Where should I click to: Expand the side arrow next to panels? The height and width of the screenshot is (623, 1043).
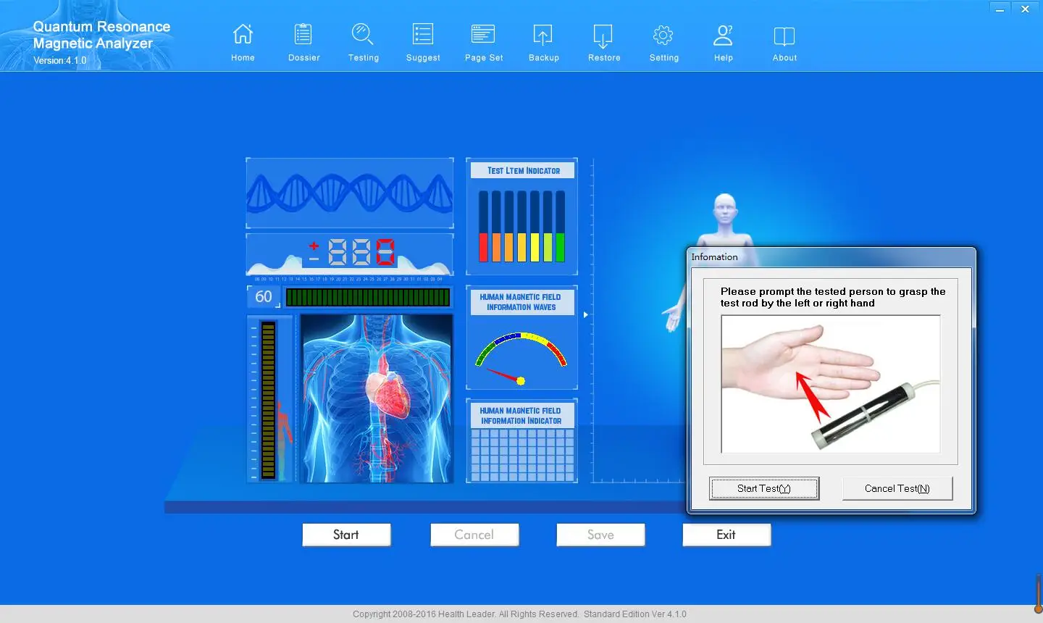coord(585,314)
